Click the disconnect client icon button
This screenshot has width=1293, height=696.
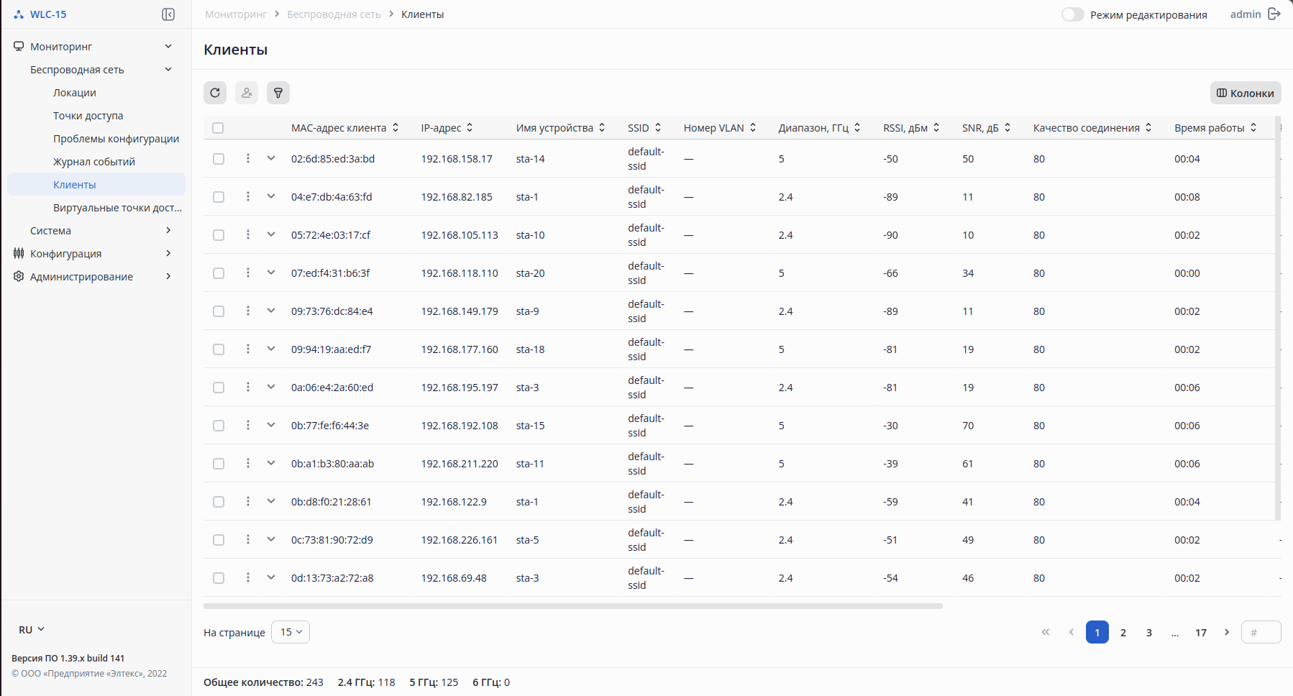[247, 93]
